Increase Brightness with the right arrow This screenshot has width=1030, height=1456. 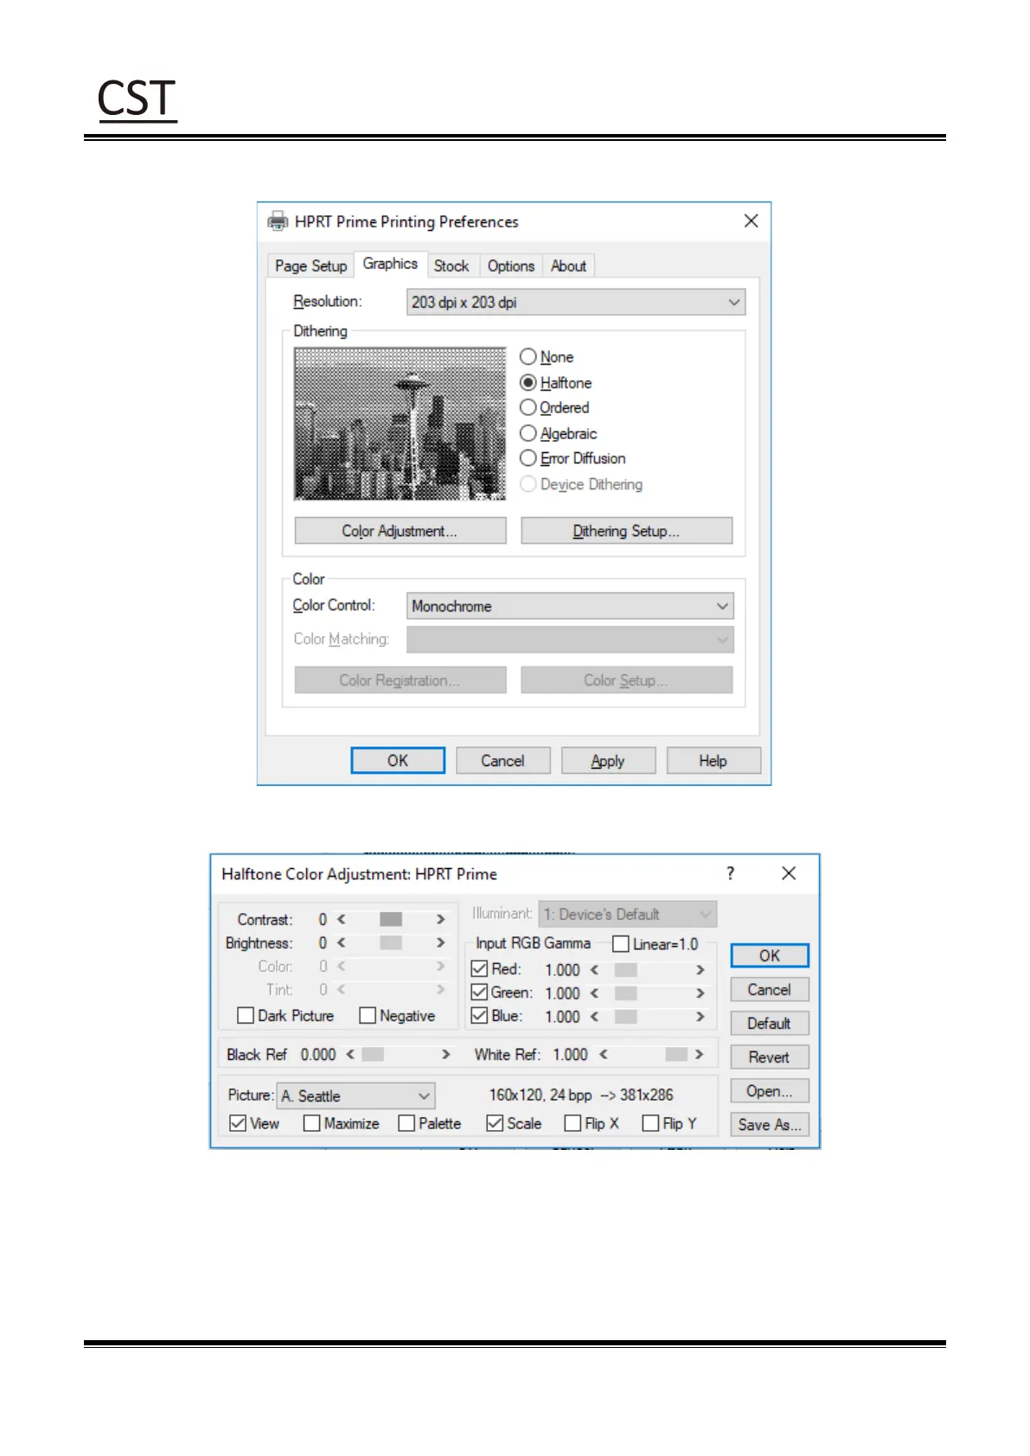[x=440, y=942]
